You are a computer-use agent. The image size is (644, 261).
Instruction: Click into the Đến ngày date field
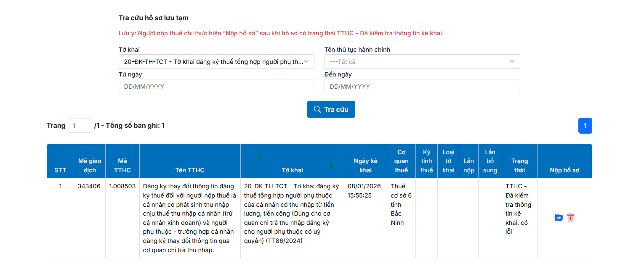[x=422, y=87]
